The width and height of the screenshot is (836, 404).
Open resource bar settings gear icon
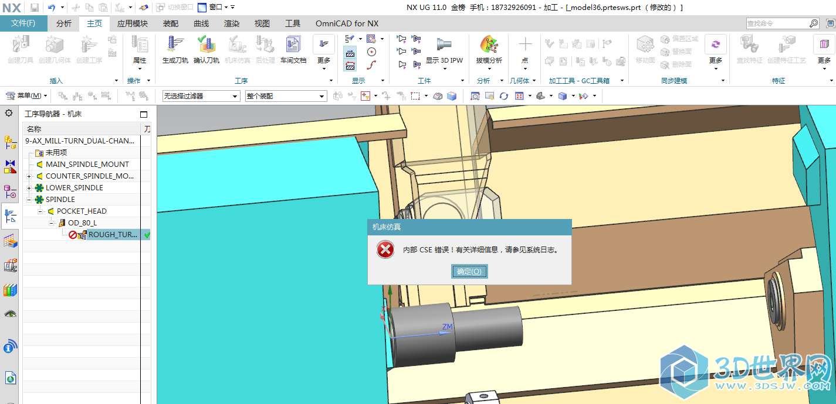coord(9,113)
